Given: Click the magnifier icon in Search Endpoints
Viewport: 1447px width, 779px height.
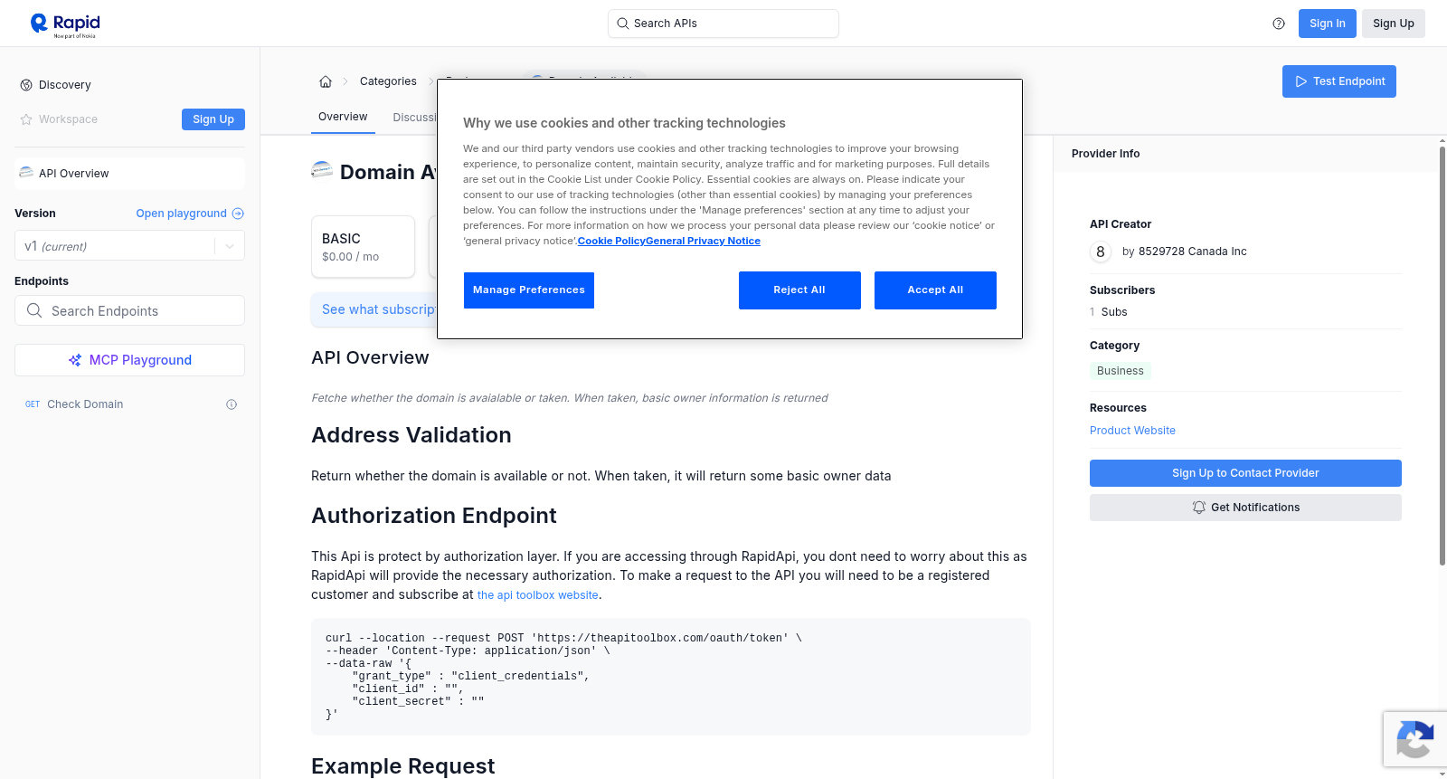Looking at the screenshot, I should 34,310.
